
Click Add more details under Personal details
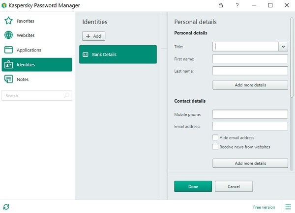coord(250,85)
